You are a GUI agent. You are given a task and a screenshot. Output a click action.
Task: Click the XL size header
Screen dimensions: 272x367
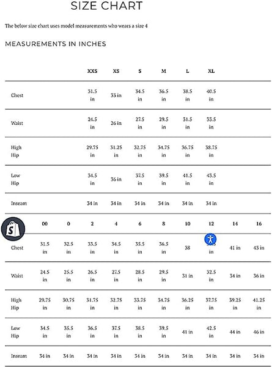(x=211, y=71)
